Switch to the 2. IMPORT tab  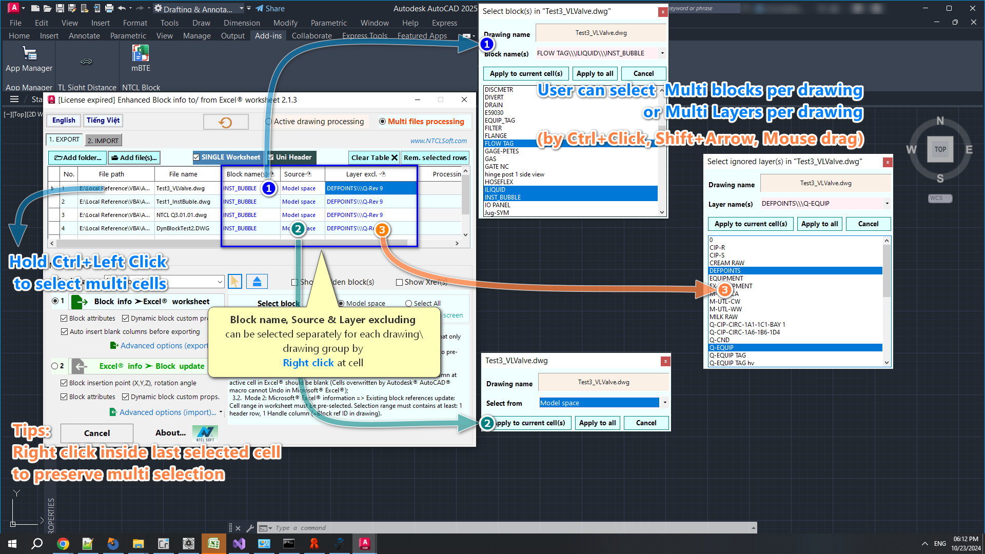[103, 141]
